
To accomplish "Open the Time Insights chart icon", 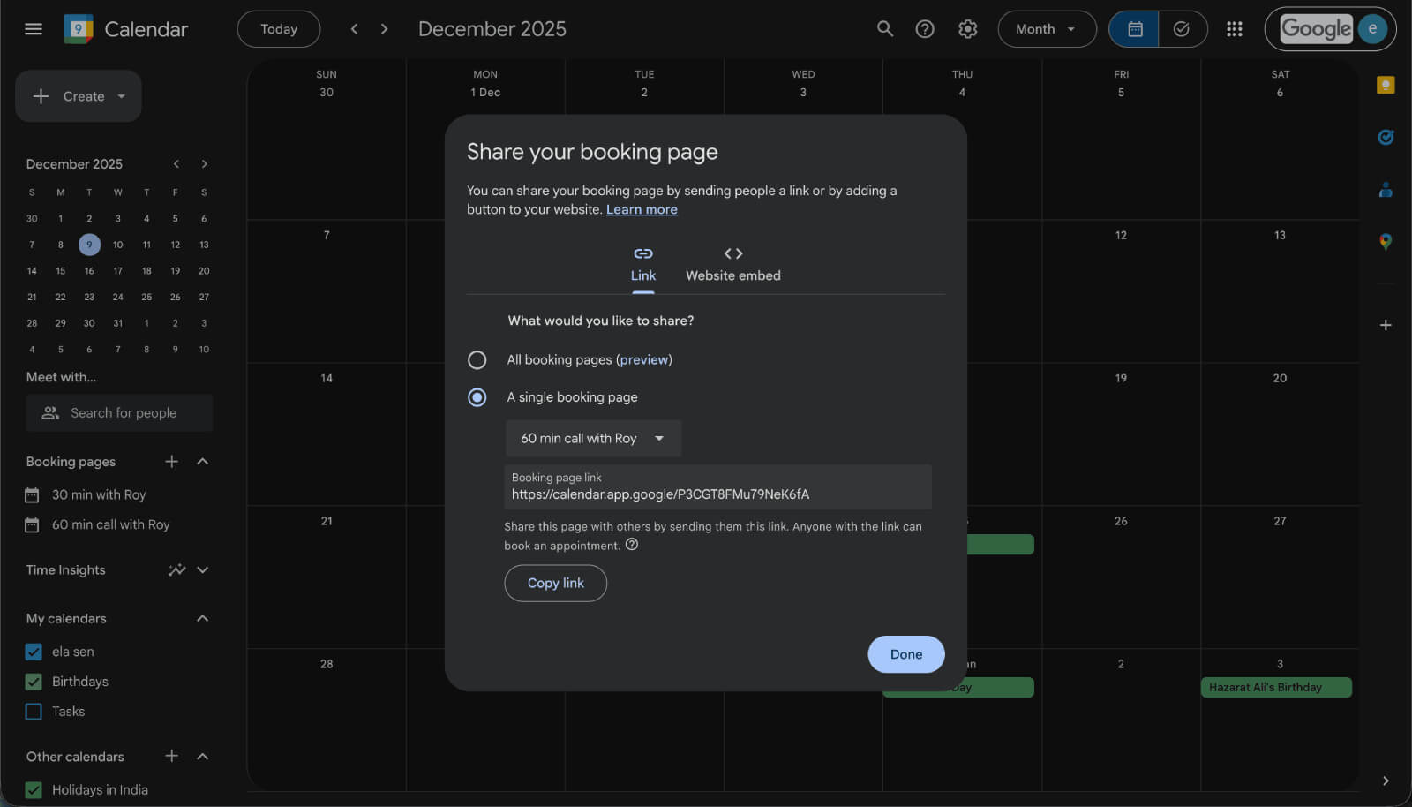I will (176, 569).
